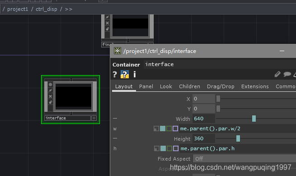The height and width of the screenshot is (176, 296).
Task: Click the plus button on interface node
Action: (94, 118)
